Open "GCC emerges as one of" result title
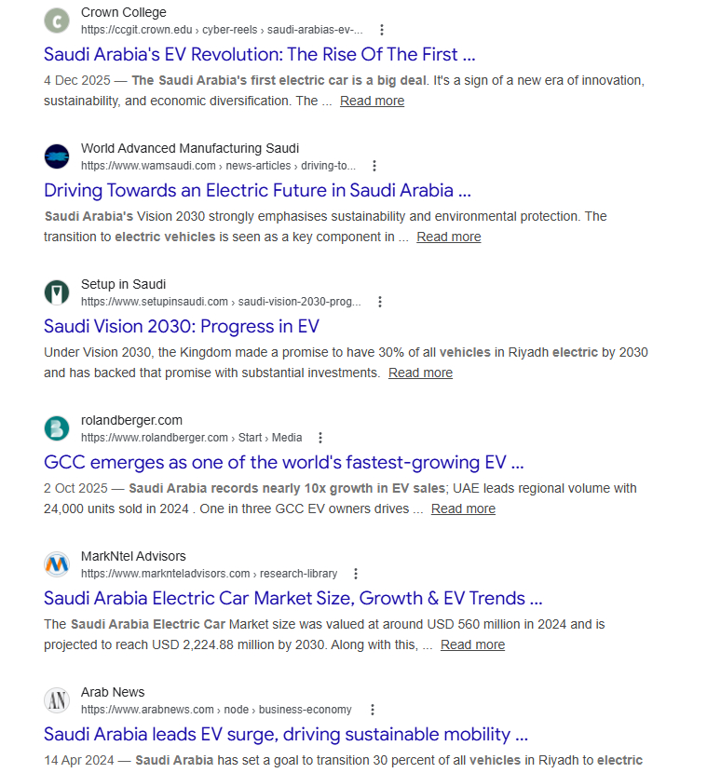The image size is (707, 773). [x=284, y=462]
